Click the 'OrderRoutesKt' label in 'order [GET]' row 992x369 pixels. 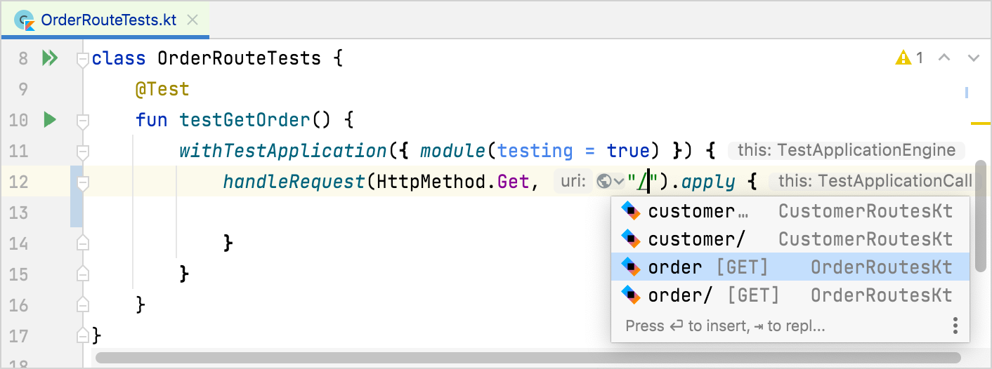[882, 267]
